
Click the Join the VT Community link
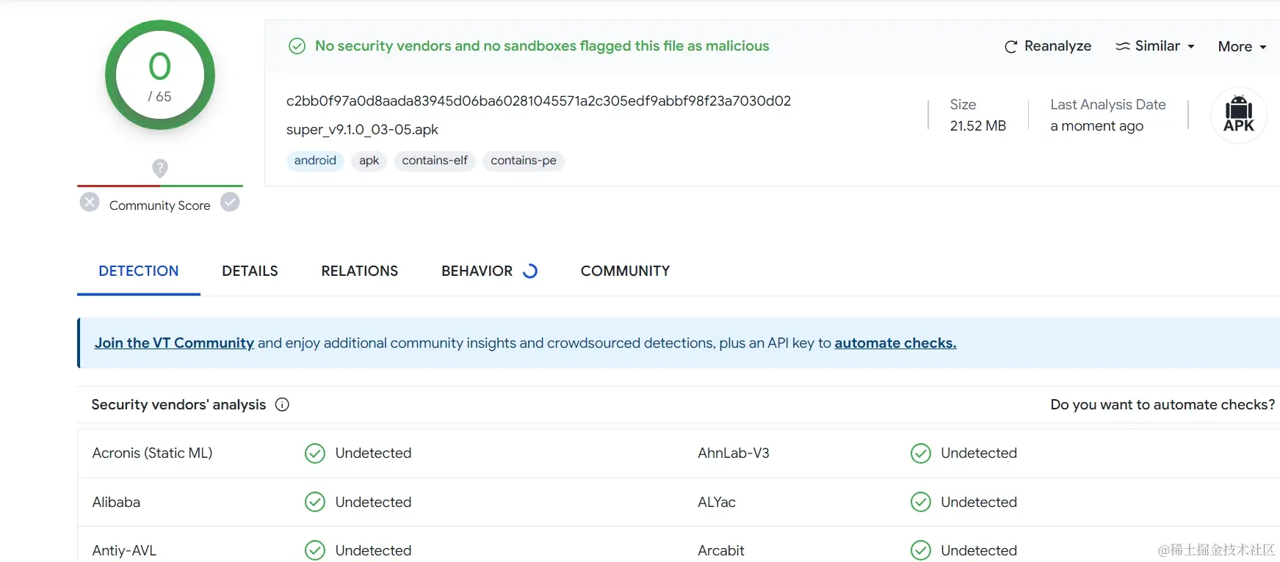pos(174,343)
